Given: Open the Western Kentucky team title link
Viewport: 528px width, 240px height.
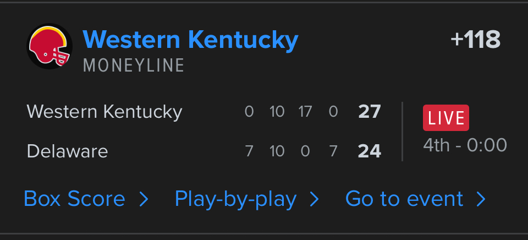Looking at the screenshot, I should pos(190,39).
